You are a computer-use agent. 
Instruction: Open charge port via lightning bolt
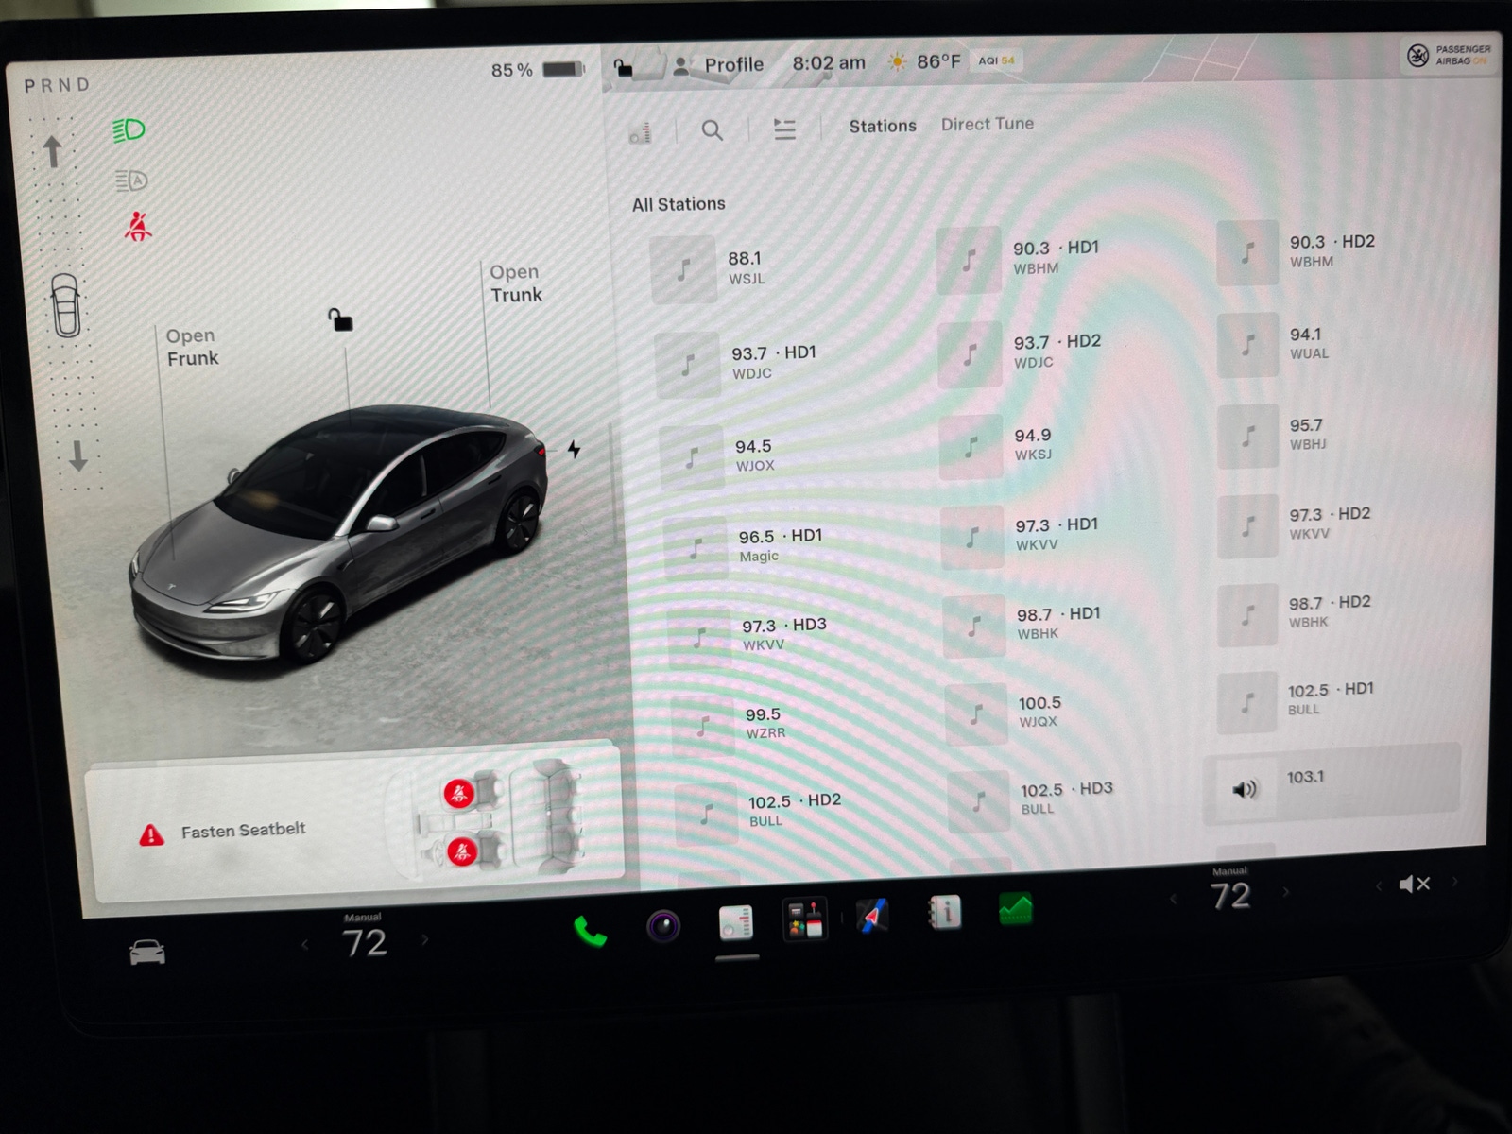coord(574,449)
